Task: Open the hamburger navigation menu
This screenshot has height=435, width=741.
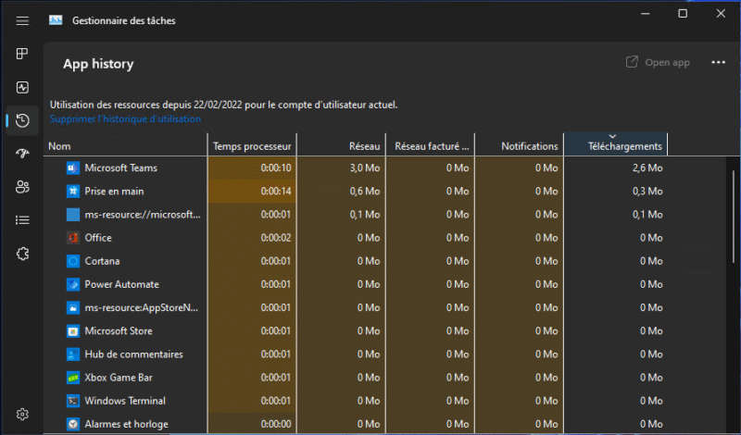Action: coord(22,20)
